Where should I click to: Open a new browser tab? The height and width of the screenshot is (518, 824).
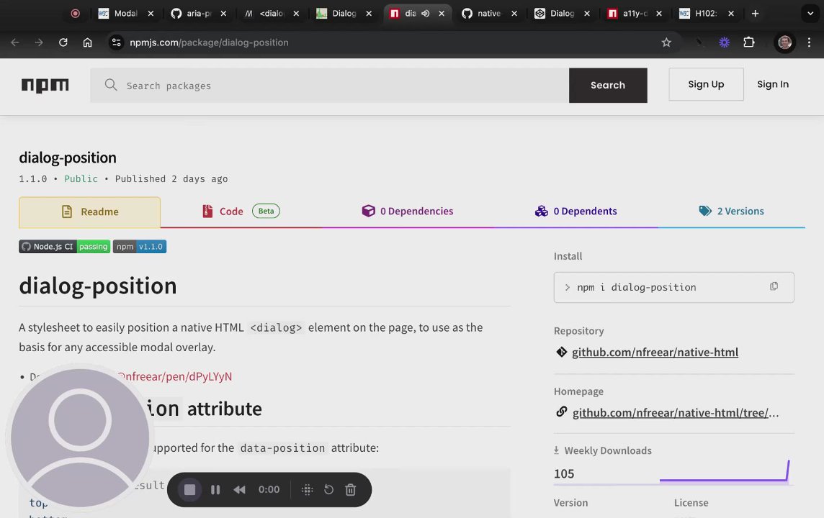(755, 14)
